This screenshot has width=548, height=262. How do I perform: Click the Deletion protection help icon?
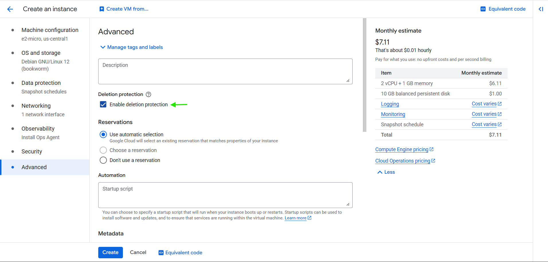click(x=148, y=95)
